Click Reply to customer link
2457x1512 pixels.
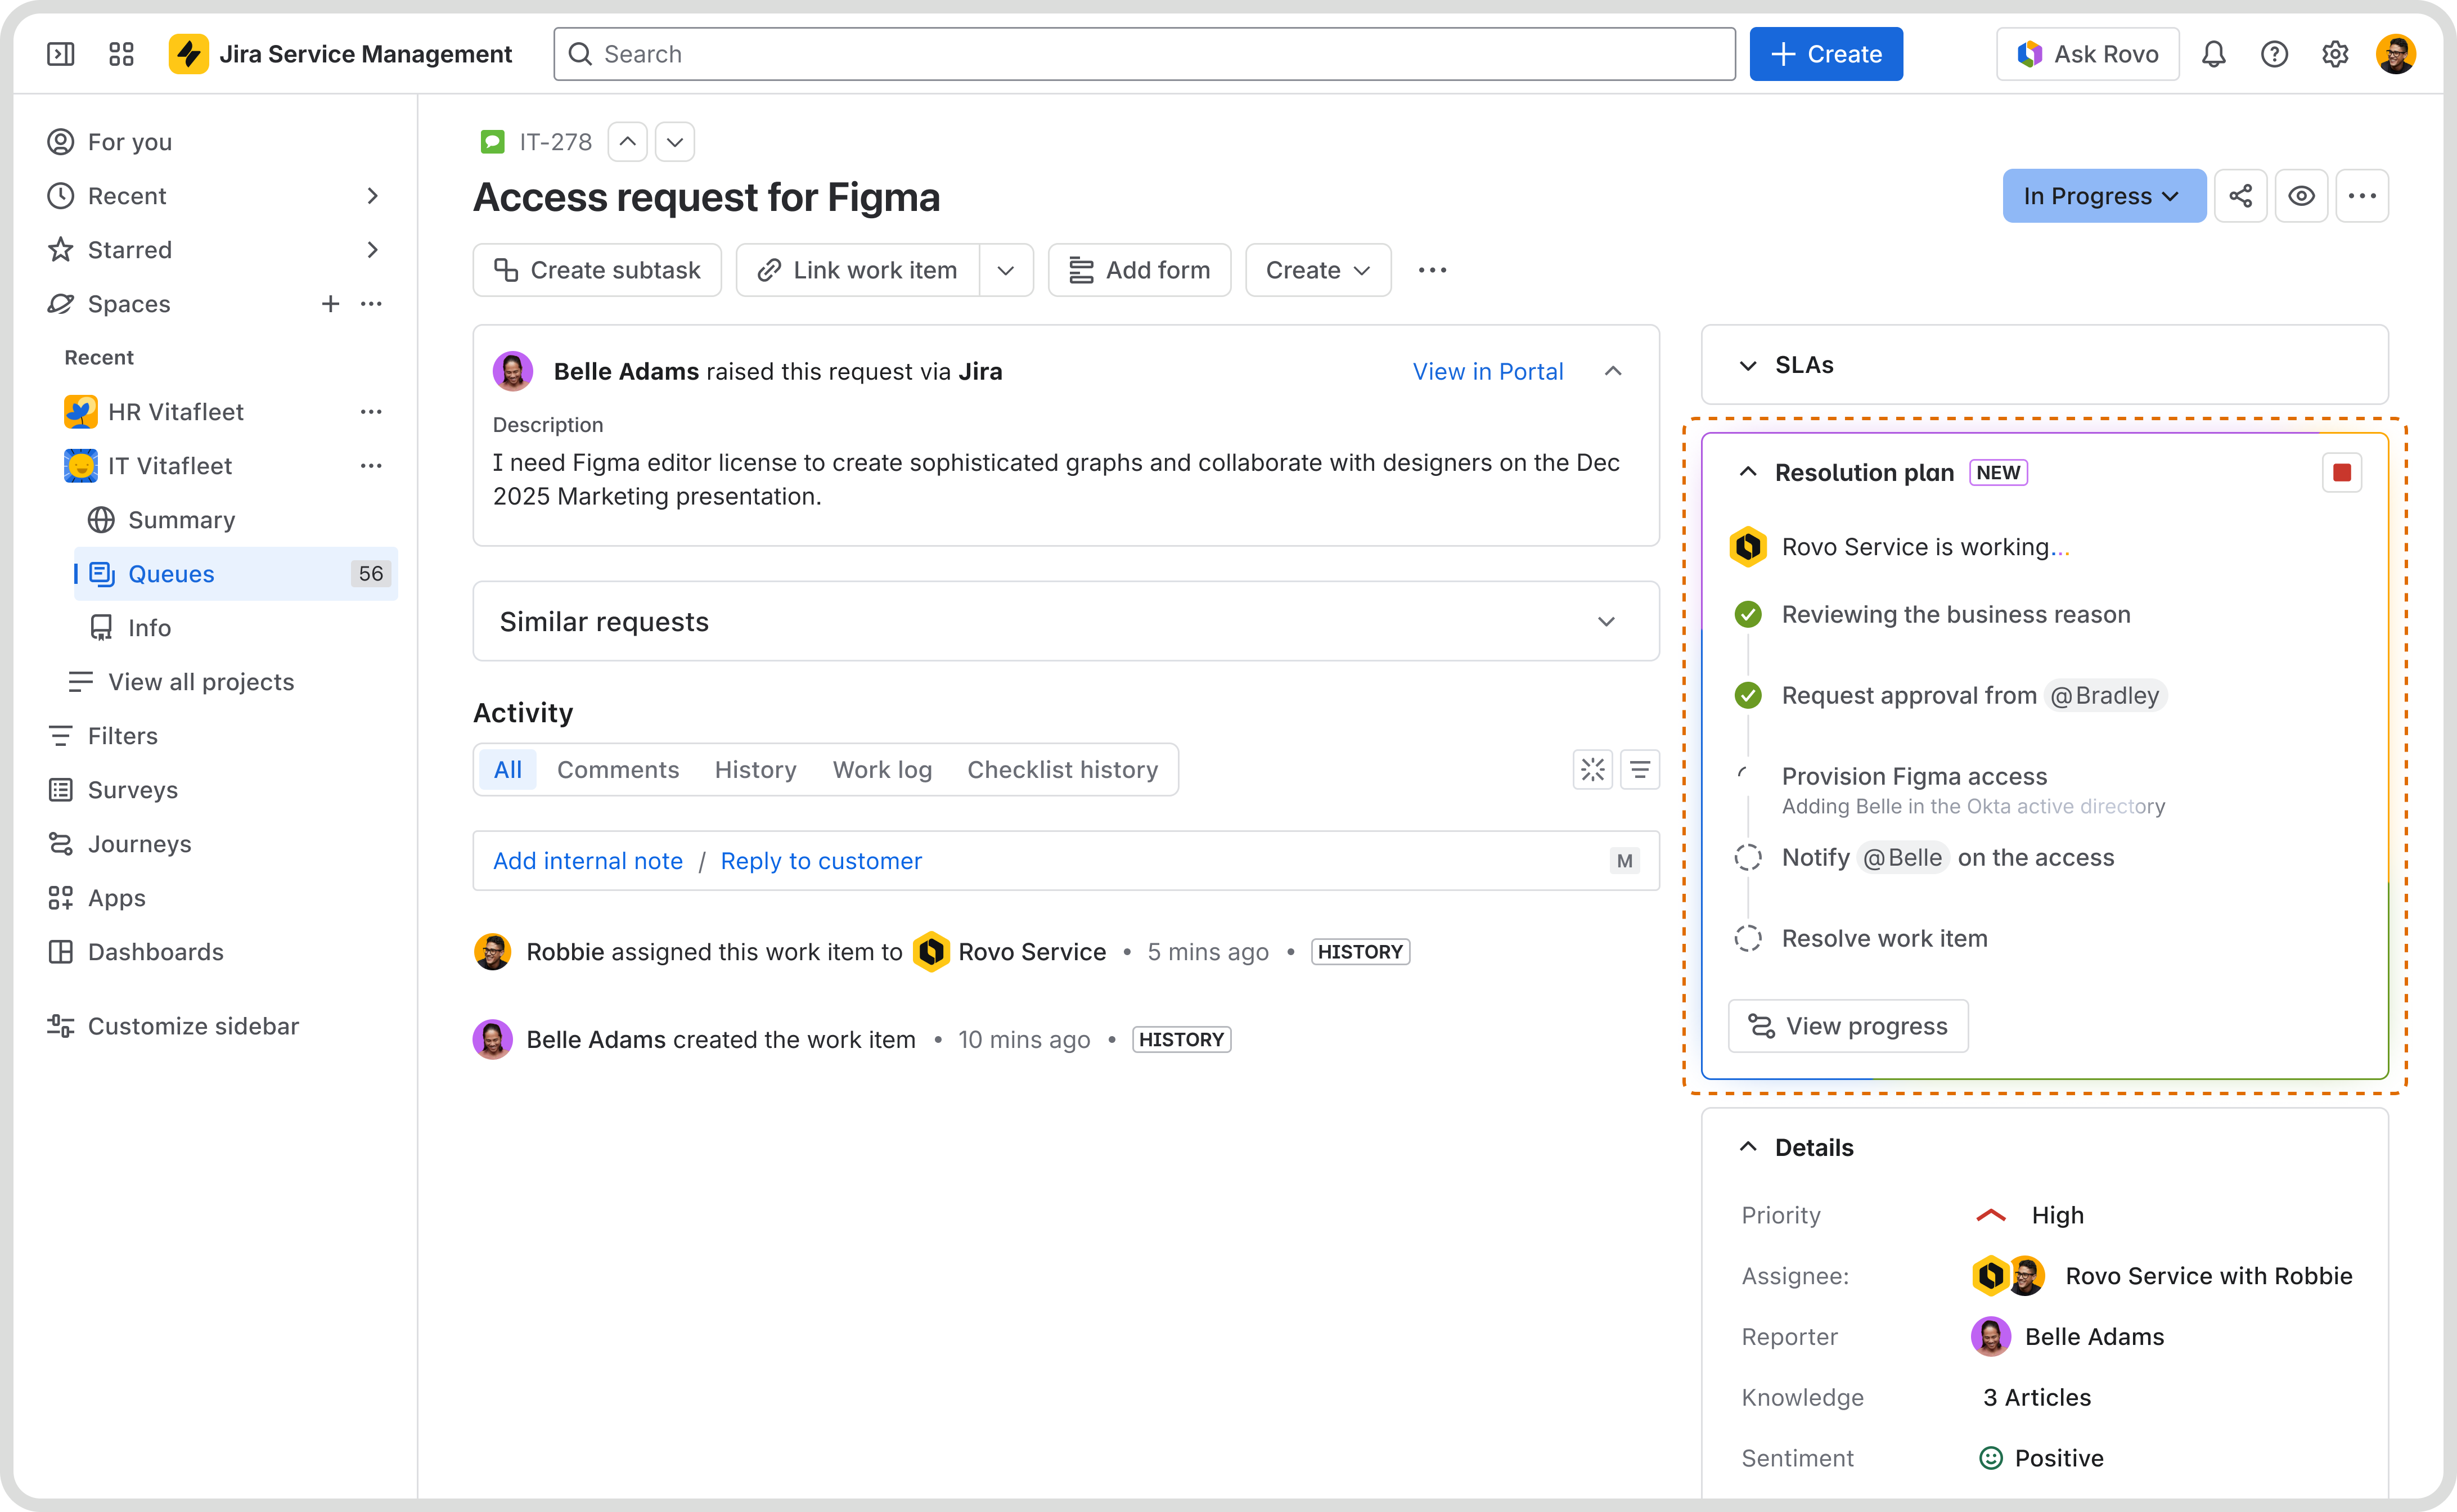(x=821, y=861)
